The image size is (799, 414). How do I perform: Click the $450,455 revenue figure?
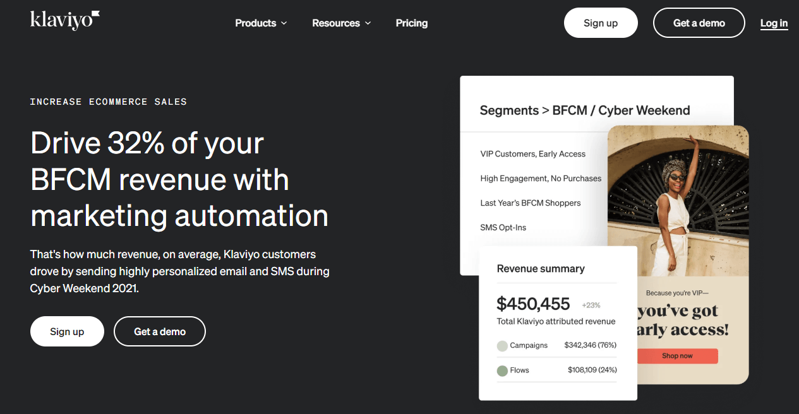tap(534, 304)
